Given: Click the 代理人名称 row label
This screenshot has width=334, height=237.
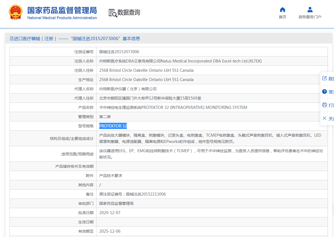Looking at the screenshot, I should point(84,89).
